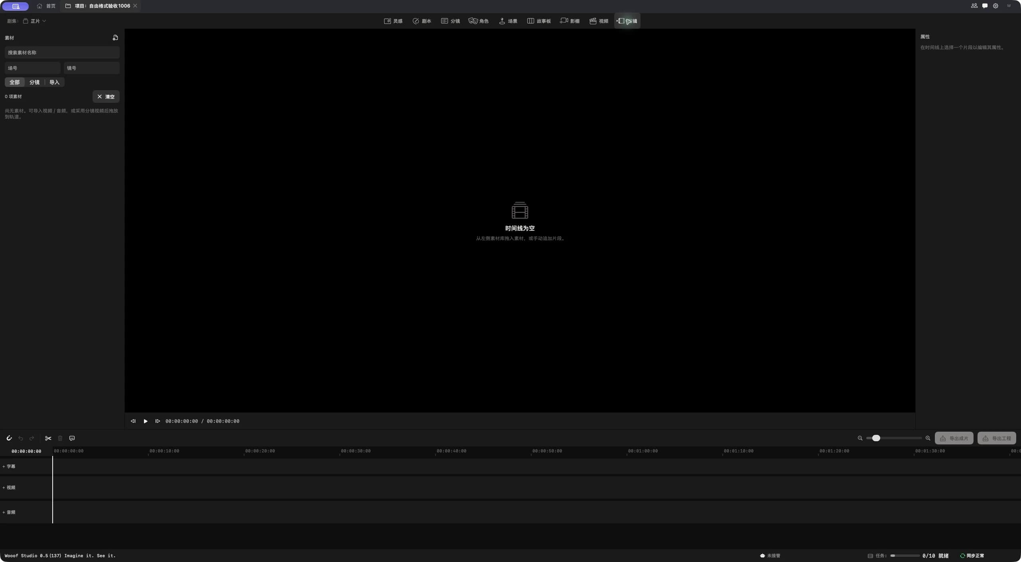Switch to the 剧本 tab
The image size is (1021, 562).
click(422, 21)
